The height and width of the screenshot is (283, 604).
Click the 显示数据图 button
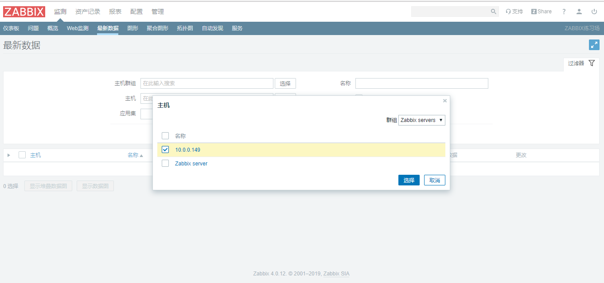tap(95, 186)
